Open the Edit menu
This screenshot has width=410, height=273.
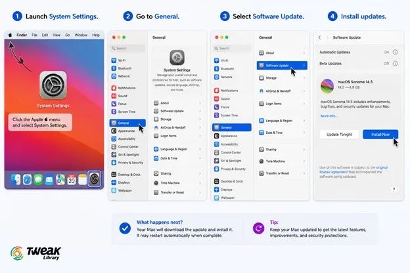coord(45,35)
